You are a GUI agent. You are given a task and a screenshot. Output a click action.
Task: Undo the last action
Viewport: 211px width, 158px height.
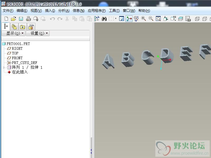point(52,19)
